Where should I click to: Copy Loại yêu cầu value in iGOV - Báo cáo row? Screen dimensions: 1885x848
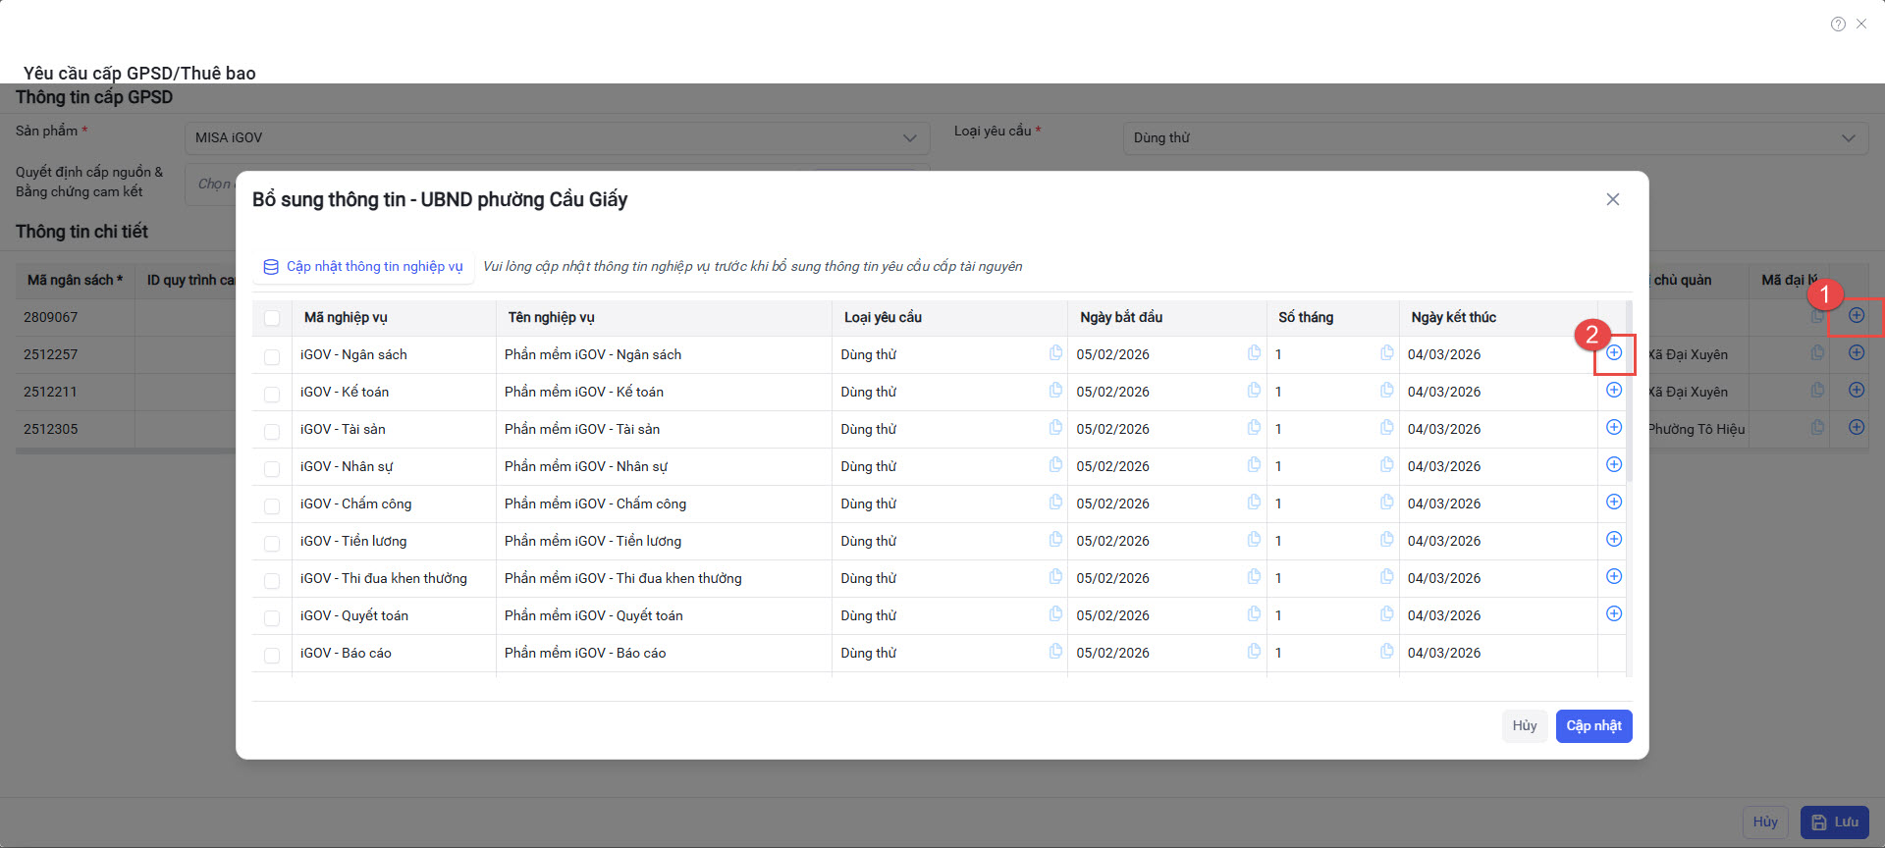[x=1055, y=651]
